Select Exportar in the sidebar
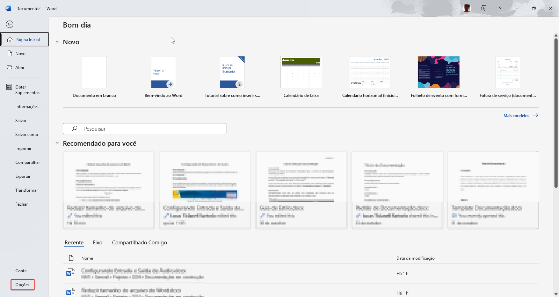Screen dimensions: 559x297 click(x=23, y=176)
